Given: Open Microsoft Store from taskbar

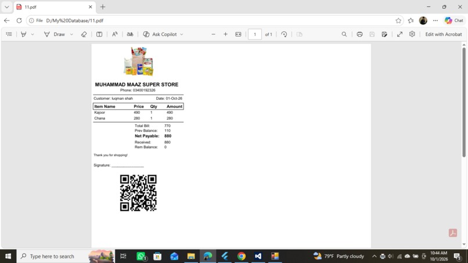Looking at the screenshot, I should (157, 256).
